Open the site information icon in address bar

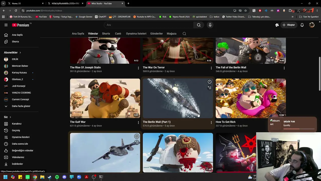pos(23,11)
